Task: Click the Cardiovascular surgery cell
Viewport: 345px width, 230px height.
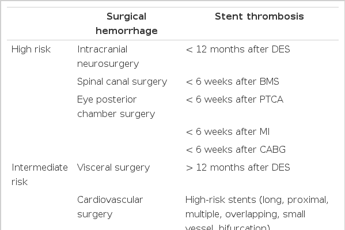Action: click(110, 207)
